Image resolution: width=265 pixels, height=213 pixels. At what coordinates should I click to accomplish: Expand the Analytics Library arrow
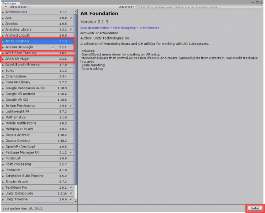pyautogui.click(x=3, y=30)
